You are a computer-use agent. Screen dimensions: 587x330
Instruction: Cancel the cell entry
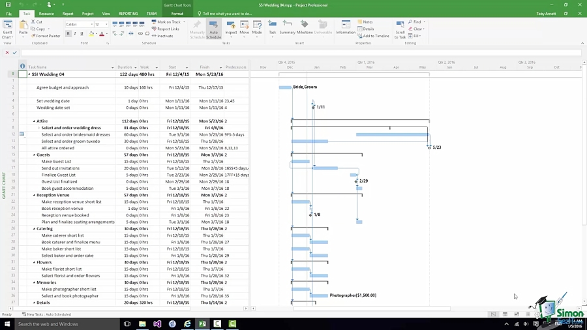(x=7, y=53)
